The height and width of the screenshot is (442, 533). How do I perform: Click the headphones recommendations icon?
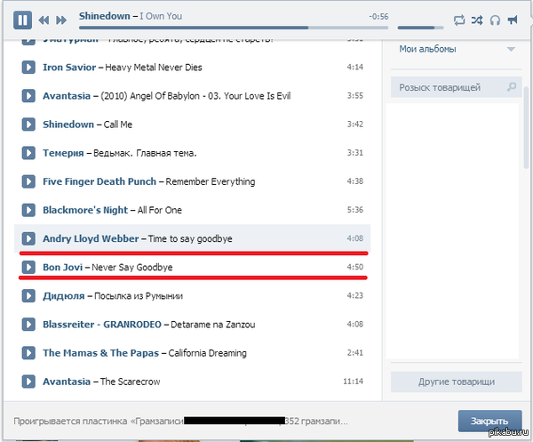(x=495, y=19)
